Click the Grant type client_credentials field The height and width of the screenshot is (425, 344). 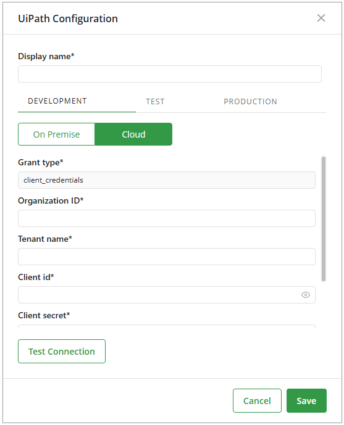(x=167, y=180)
